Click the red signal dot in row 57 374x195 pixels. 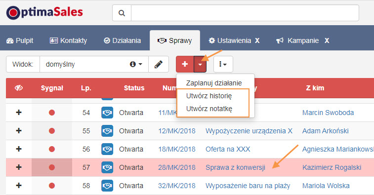click(x=52, y=167)
